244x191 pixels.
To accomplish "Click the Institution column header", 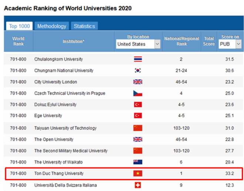I will click(x=74, y=41).
